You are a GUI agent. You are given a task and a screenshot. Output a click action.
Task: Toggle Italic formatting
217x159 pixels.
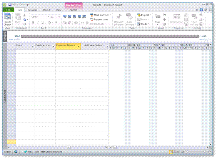coord(38,23)
